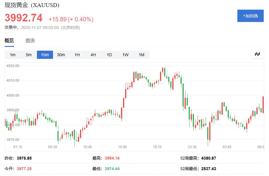Click the 最高 value 3994.16
This screenshot has height=176, width=269.
point(112,158)
